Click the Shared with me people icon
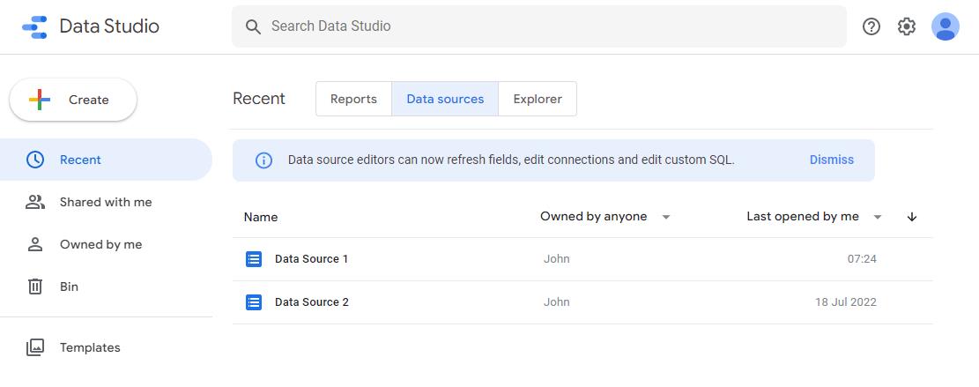Image resolution: width=979 pixels, height=387 pixels. click(35, 202)
